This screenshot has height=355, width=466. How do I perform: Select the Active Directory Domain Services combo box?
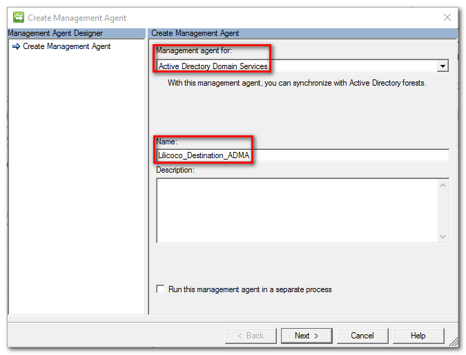point(302,66)
